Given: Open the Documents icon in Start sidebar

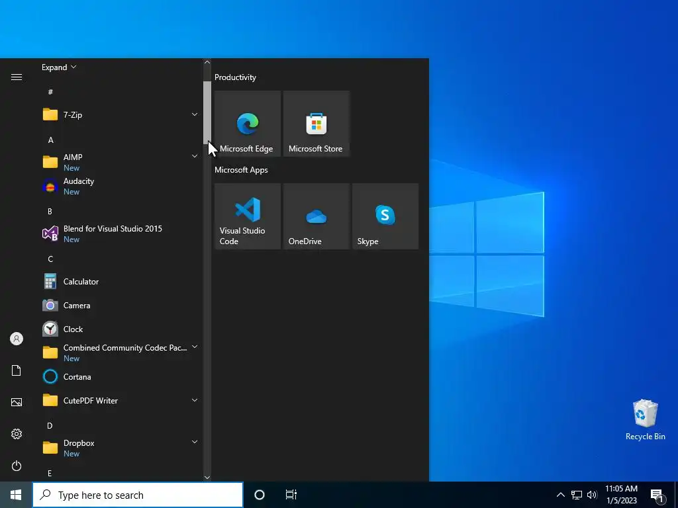Looking at the screenshot, I should click(x=17, y=370).
